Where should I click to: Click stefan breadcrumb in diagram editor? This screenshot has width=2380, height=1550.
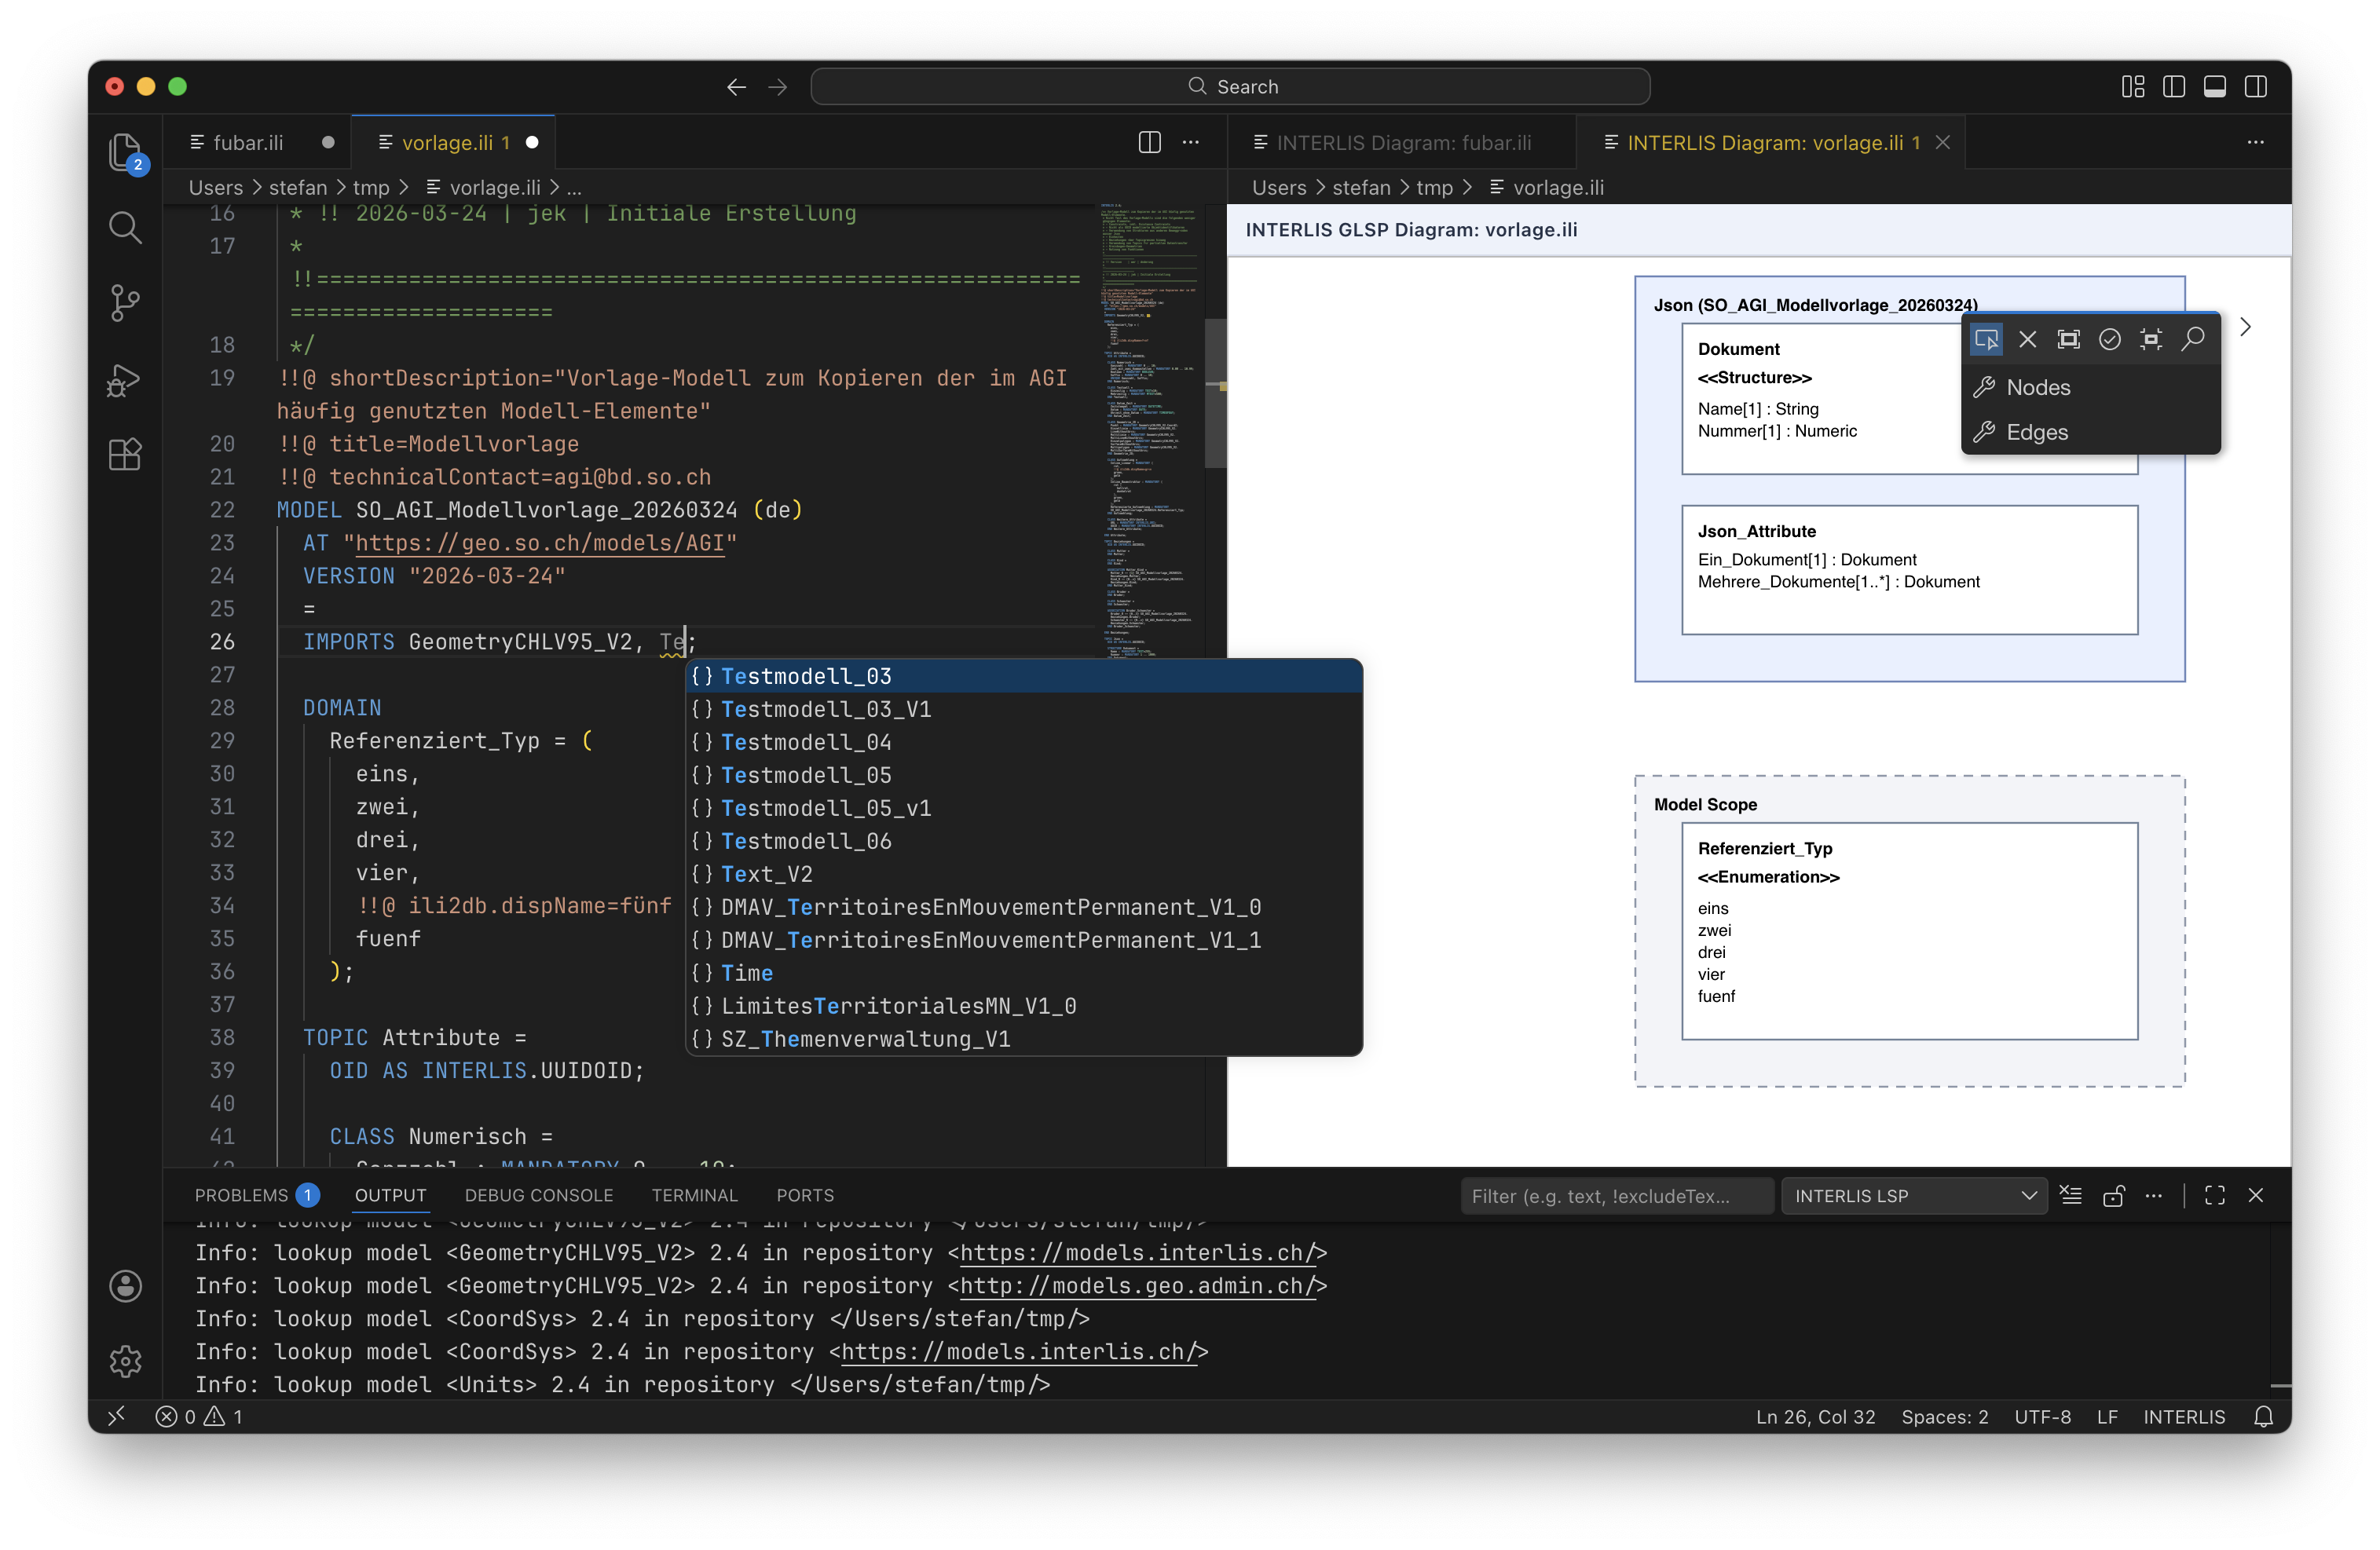pyautogui.click(x=1361, y=187)
